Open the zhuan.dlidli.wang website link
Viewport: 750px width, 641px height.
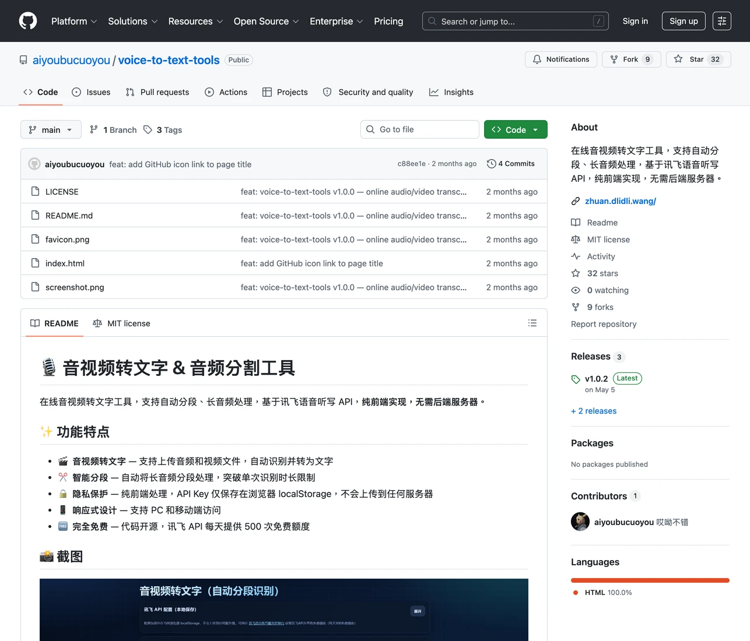[x=621, y=201]
